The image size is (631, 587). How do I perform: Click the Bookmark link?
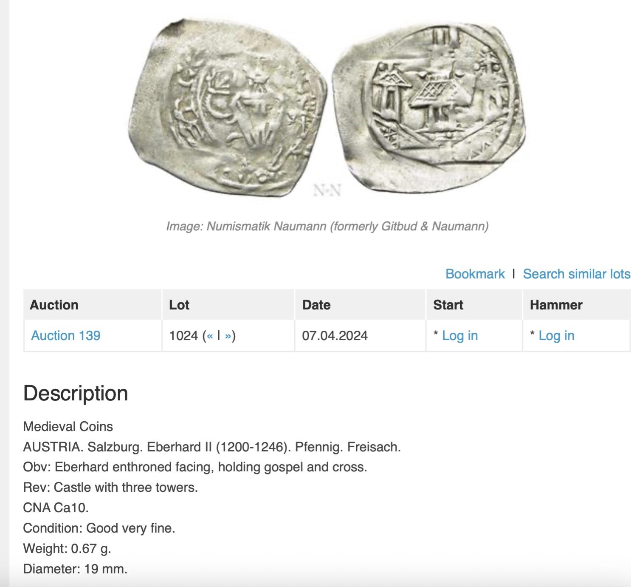tap(475, 274)
